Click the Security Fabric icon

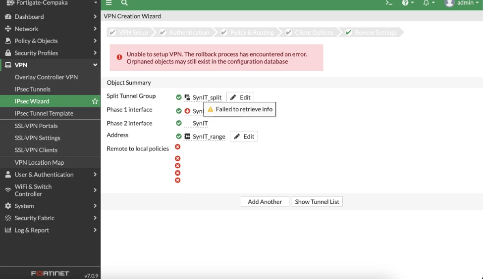8,218
